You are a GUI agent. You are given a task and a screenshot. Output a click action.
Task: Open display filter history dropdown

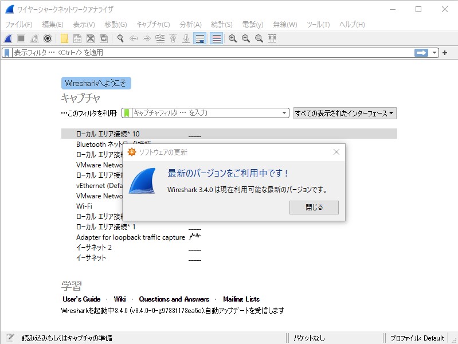point(434,53)
